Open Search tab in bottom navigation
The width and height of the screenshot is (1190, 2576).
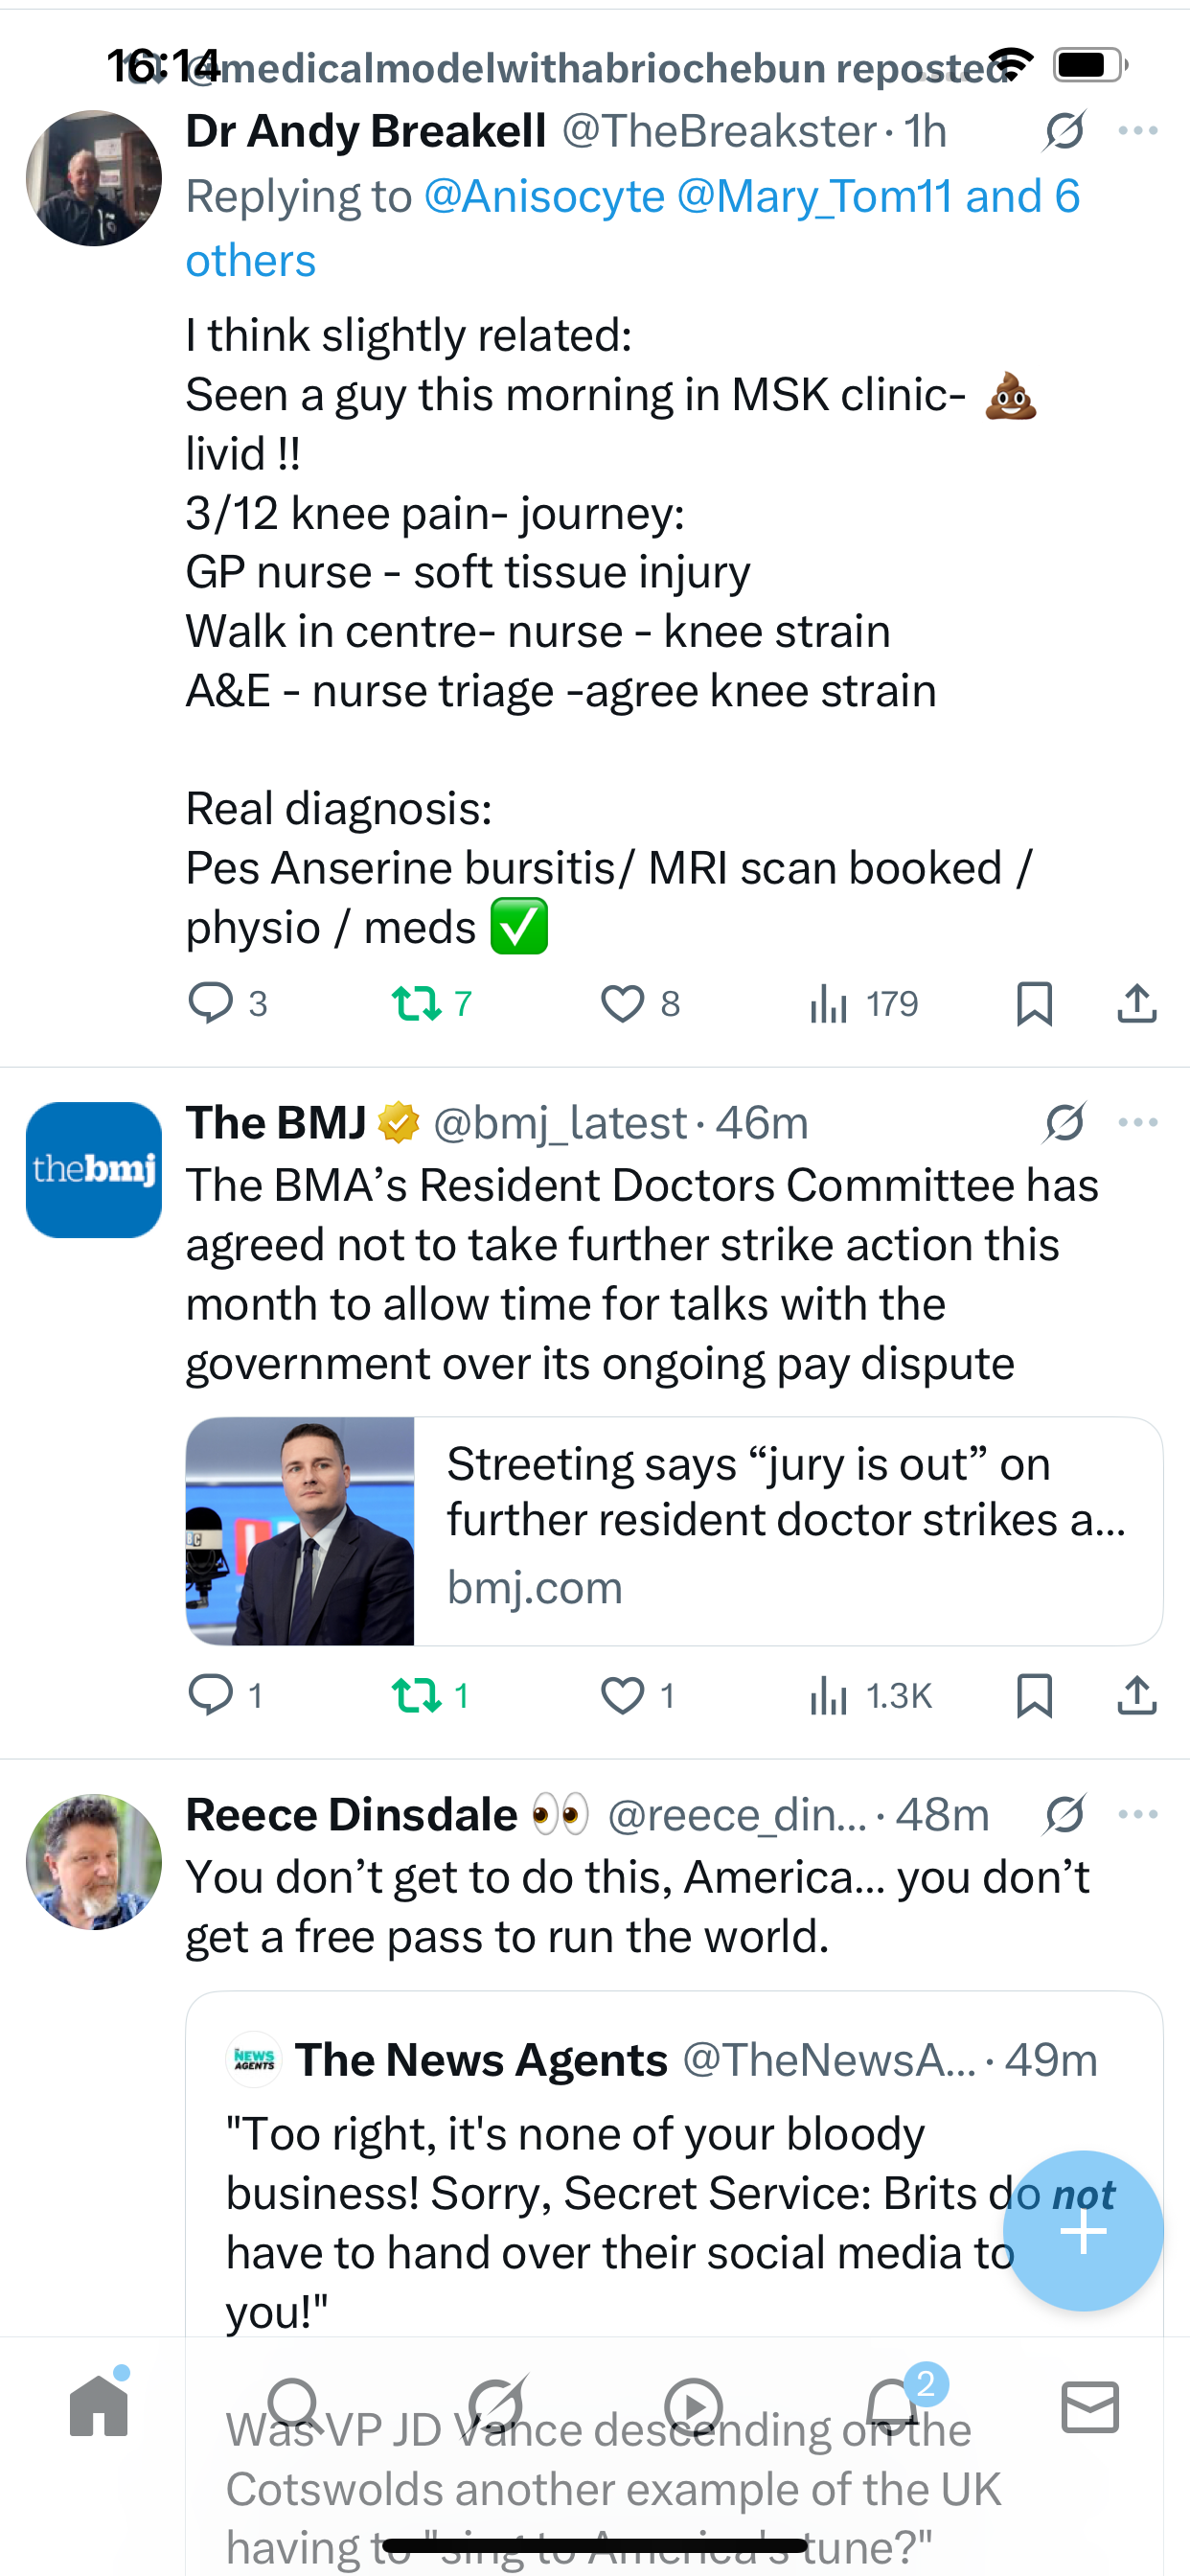click(294, 2405)
